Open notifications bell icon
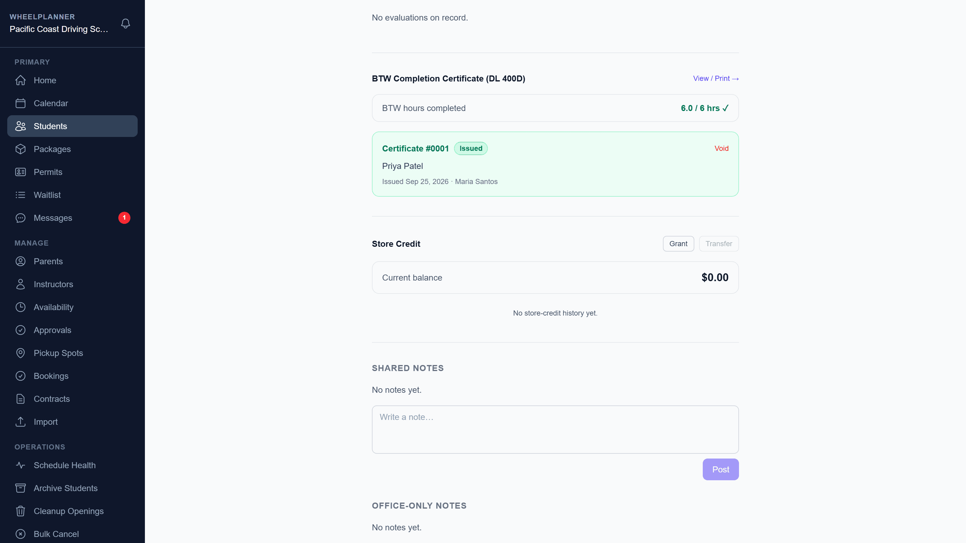 pyautogui.click(x=126, y=24)
